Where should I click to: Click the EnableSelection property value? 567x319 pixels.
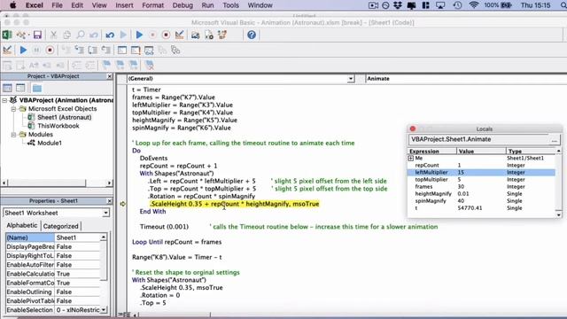[x=78, y=310]
